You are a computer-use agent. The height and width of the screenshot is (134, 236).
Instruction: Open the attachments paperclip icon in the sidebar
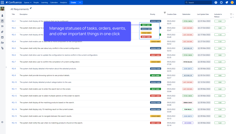click(x=2, y=32)
